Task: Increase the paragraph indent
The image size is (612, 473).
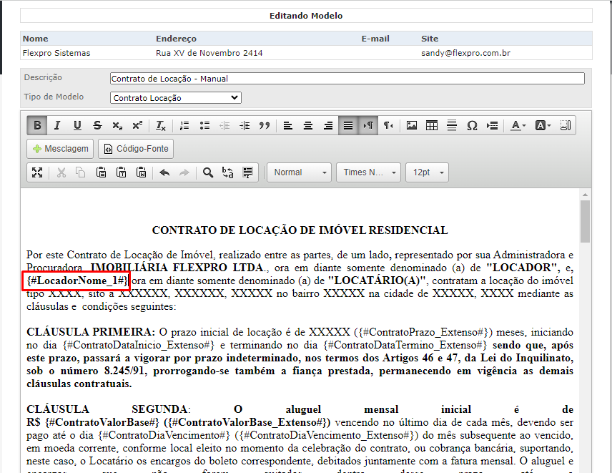Action: (245, 125)
